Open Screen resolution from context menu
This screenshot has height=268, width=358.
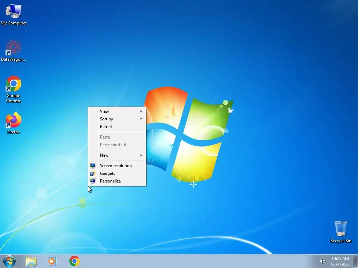click(117, 166)
